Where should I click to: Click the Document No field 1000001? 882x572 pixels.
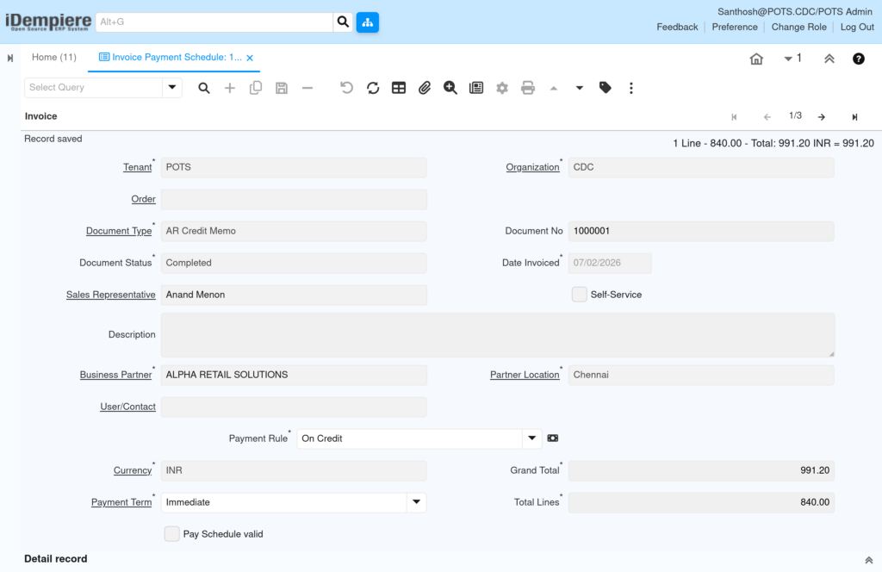point(701,231)
